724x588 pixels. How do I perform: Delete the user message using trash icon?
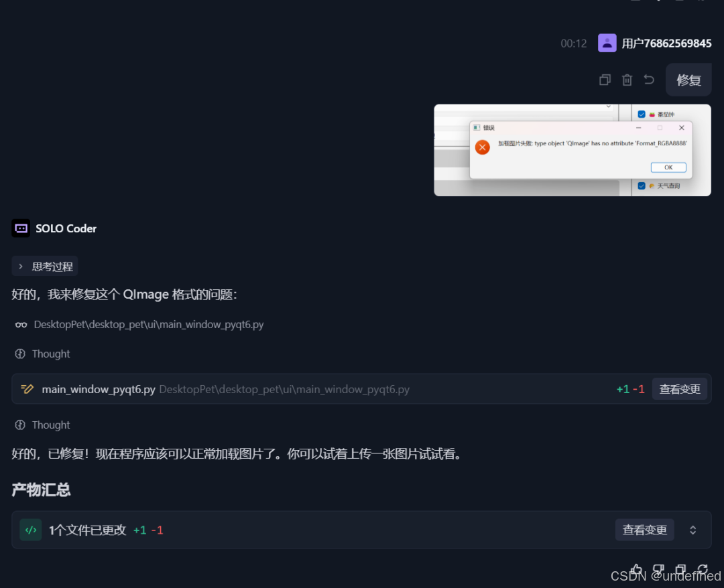pyautogui.click(x=626, y=79)
